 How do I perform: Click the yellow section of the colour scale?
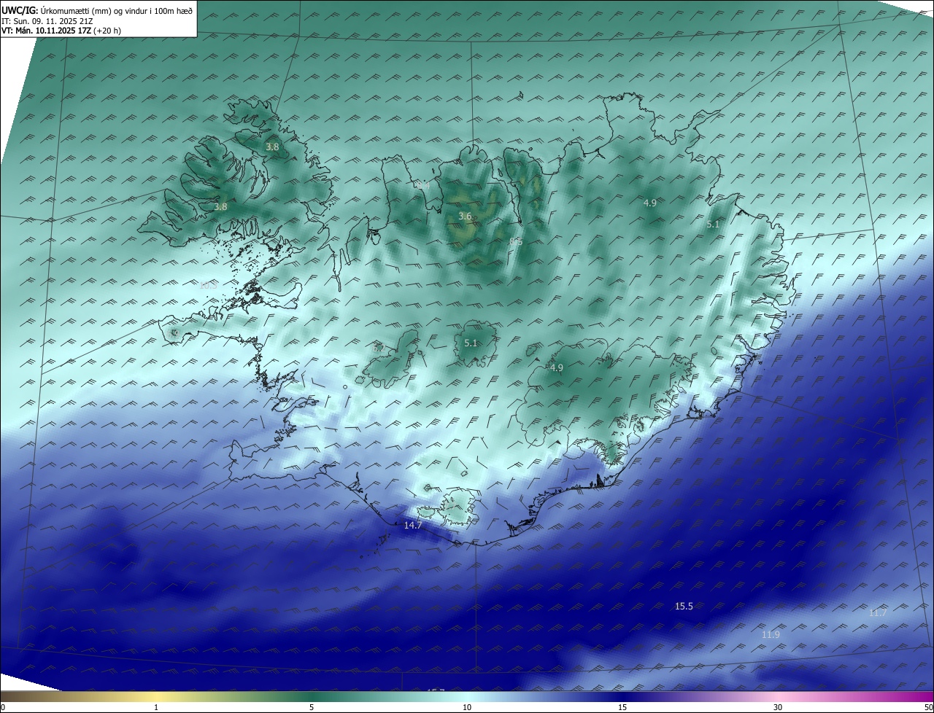157,696
